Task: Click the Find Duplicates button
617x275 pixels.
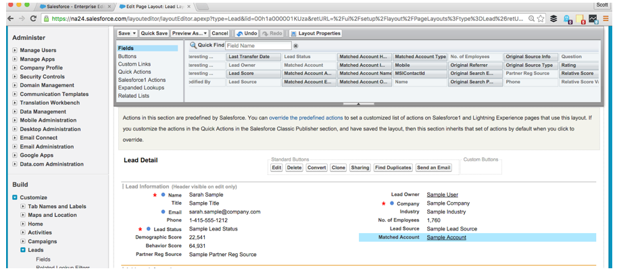Action: click(393, 168)
